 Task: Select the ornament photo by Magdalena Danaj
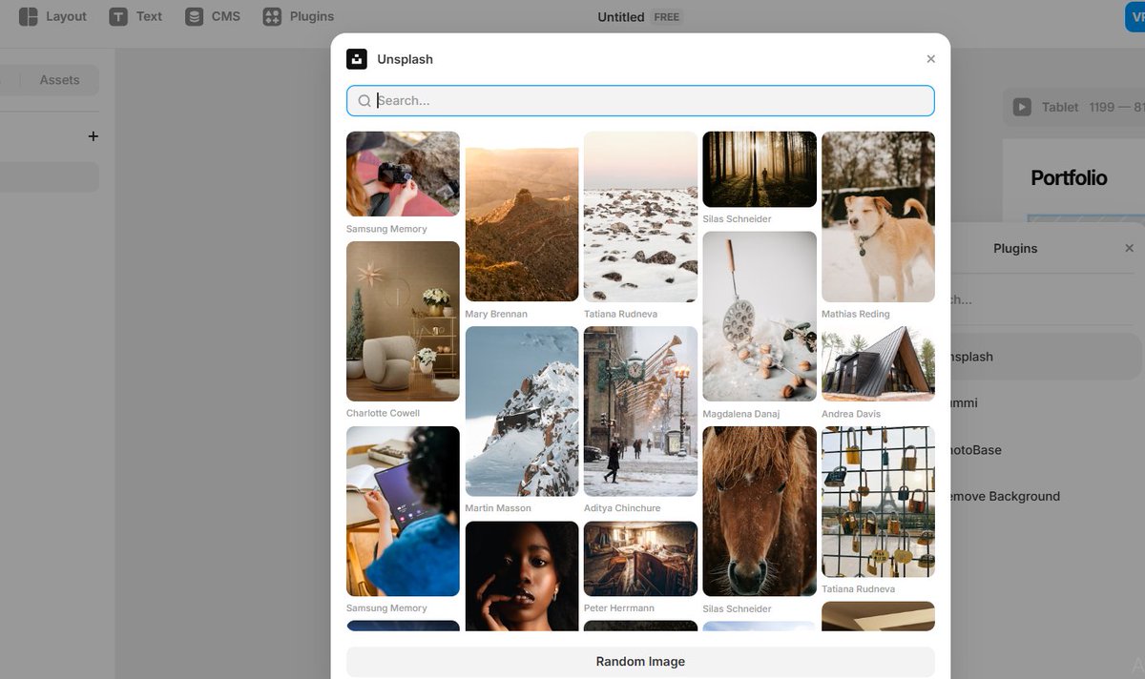[760, 317]
